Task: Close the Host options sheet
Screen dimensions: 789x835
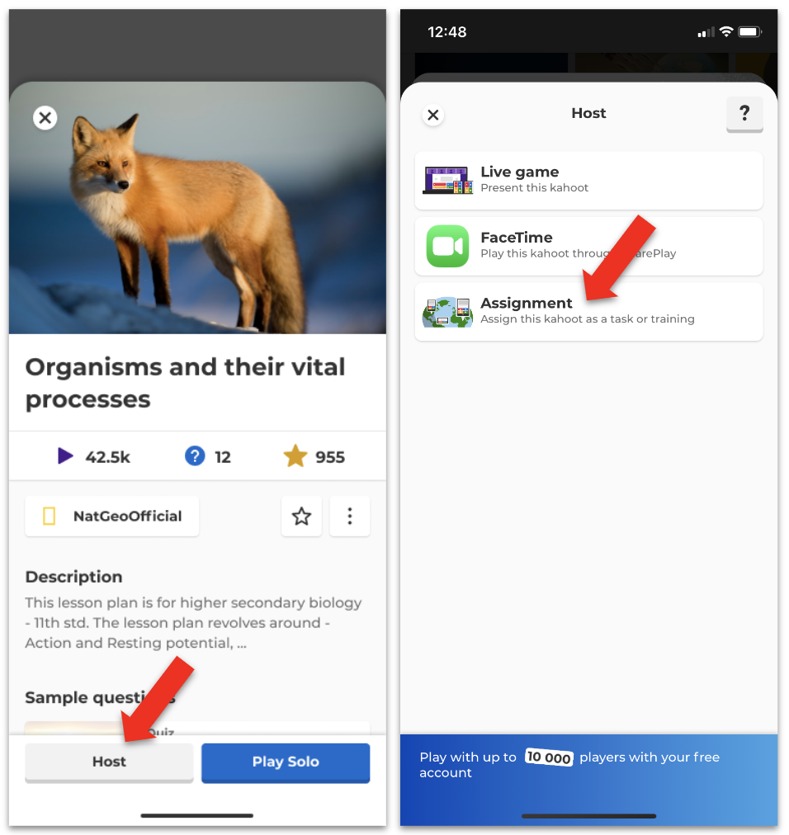Action: (x=433, y=115)
